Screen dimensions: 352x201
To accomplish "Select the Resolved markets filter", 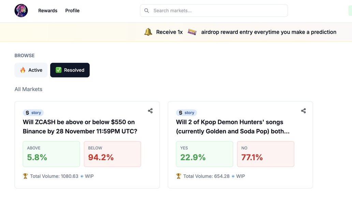I will [70, 70].
